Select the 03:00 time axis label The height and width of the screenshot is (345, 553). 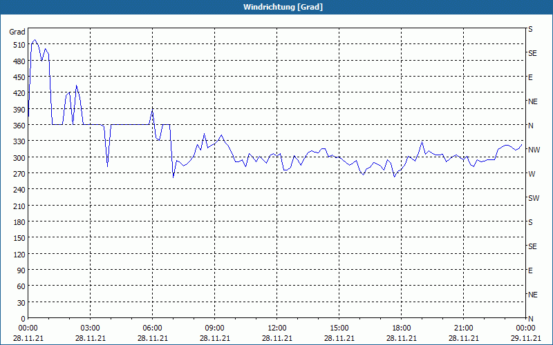[91, 328]
